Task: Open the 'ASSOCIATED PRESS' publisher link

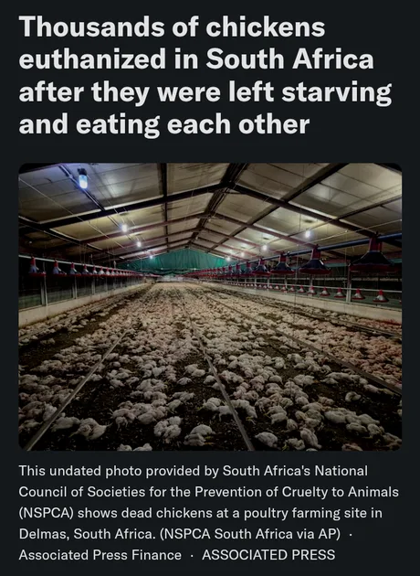Action: coord(268,555)
